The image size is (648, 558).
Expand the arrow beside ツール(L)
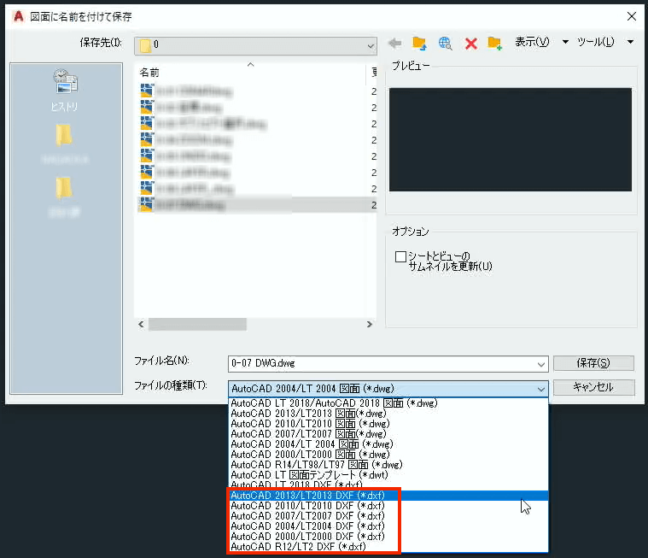(630, 42)
